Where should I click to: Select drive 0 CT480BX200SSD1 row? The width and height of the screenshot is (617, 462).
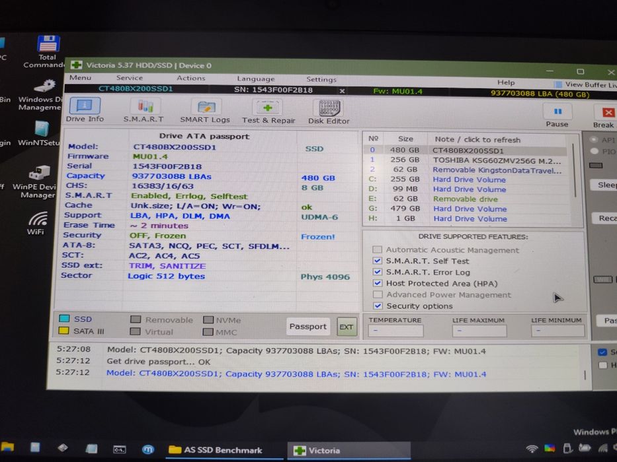[x=465, y=150]
